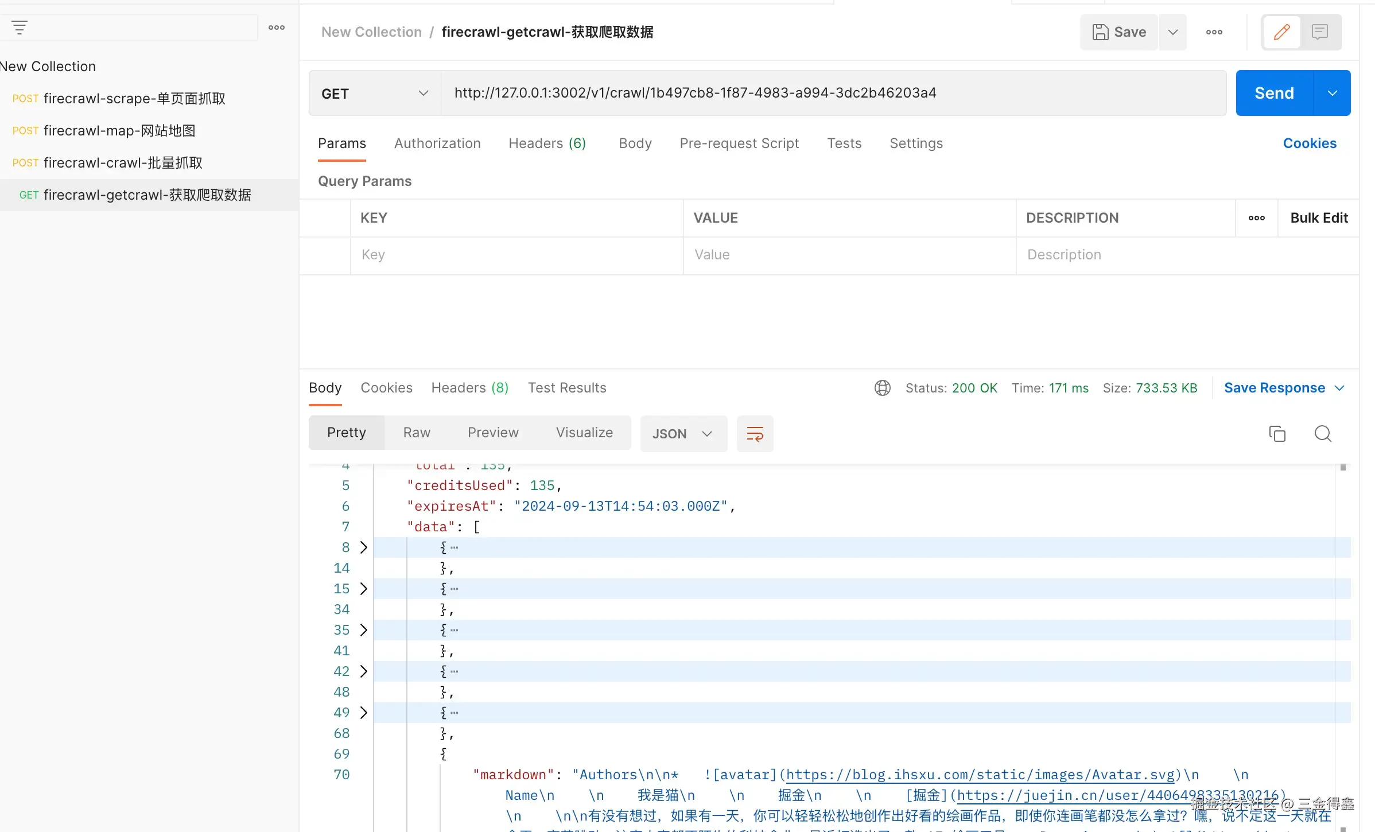
Task: Click the Cookies link
Action: point(1310,143)
